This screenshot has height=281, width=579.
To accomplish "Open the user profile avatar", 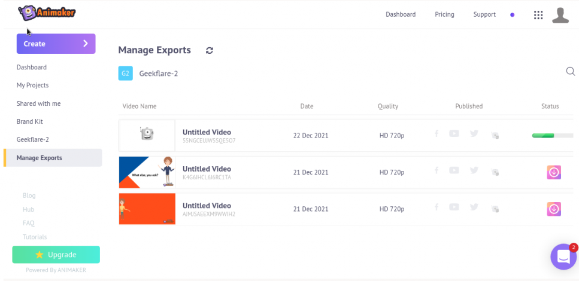I will [x=560, y=15].
